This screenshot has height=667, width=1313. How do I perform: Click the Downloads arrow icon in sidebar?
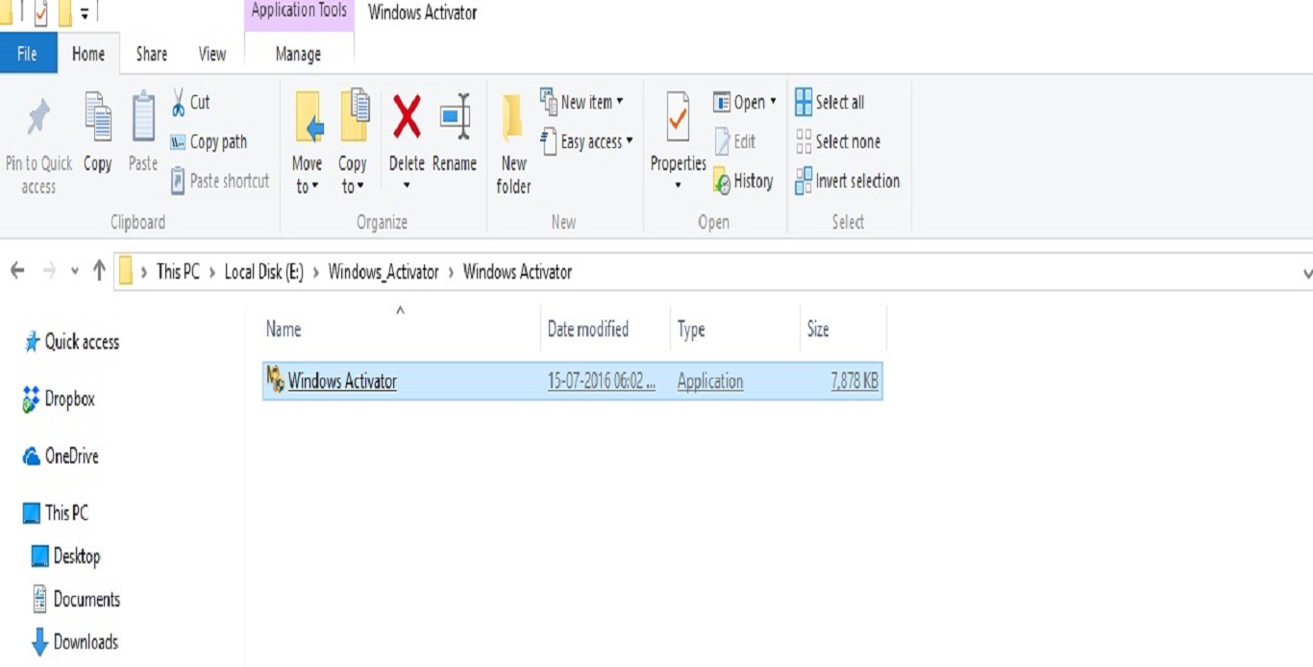pyautogui.click(x=39, y=642)
